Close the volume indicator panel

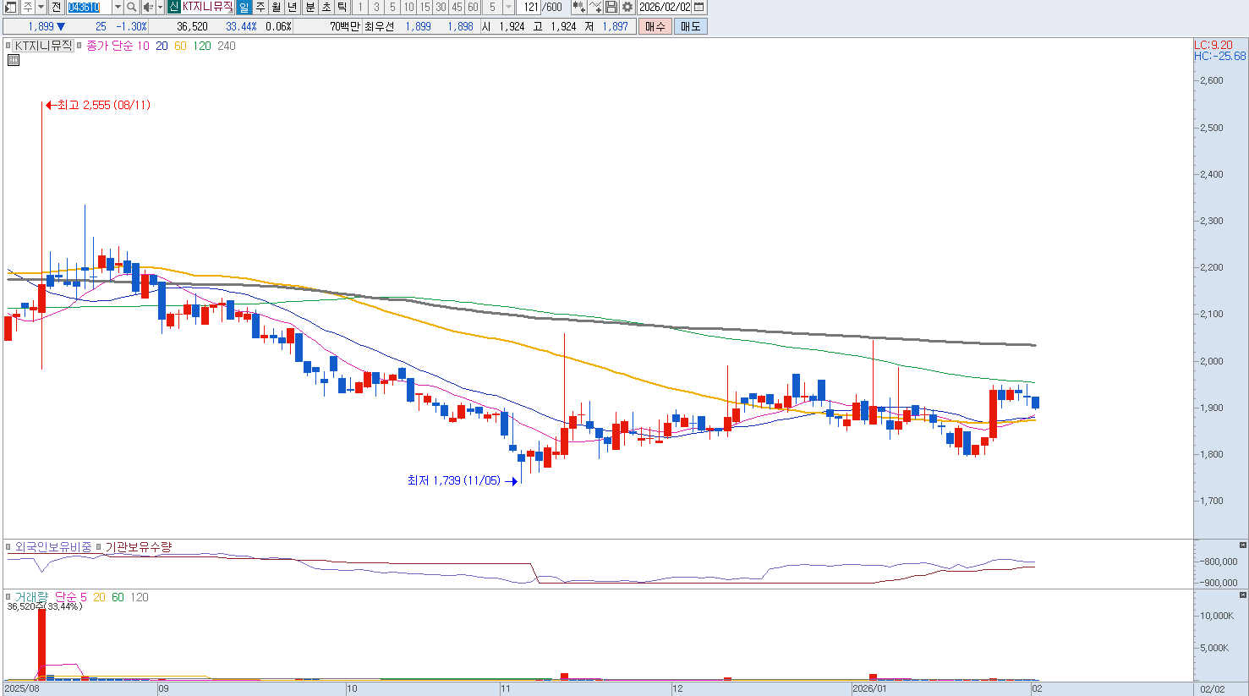(1242, 595)
